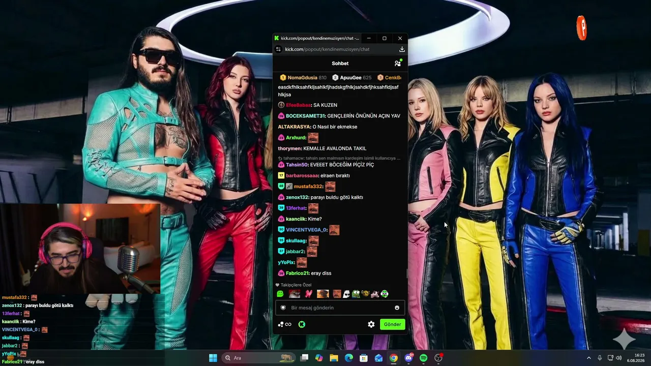
Task: Open username EfeeBabaa in chat
Action: click(298, 105)
